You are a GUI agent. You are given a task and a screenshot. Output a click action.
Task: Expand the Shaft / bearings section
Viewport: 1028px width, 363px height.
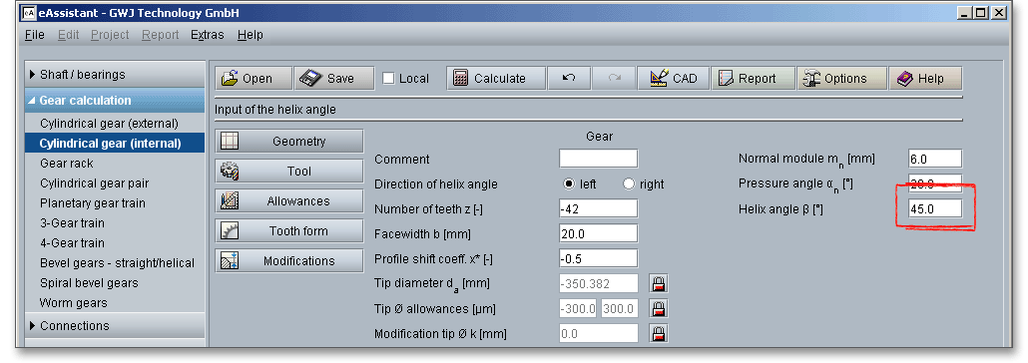click(x=115, y=75)
